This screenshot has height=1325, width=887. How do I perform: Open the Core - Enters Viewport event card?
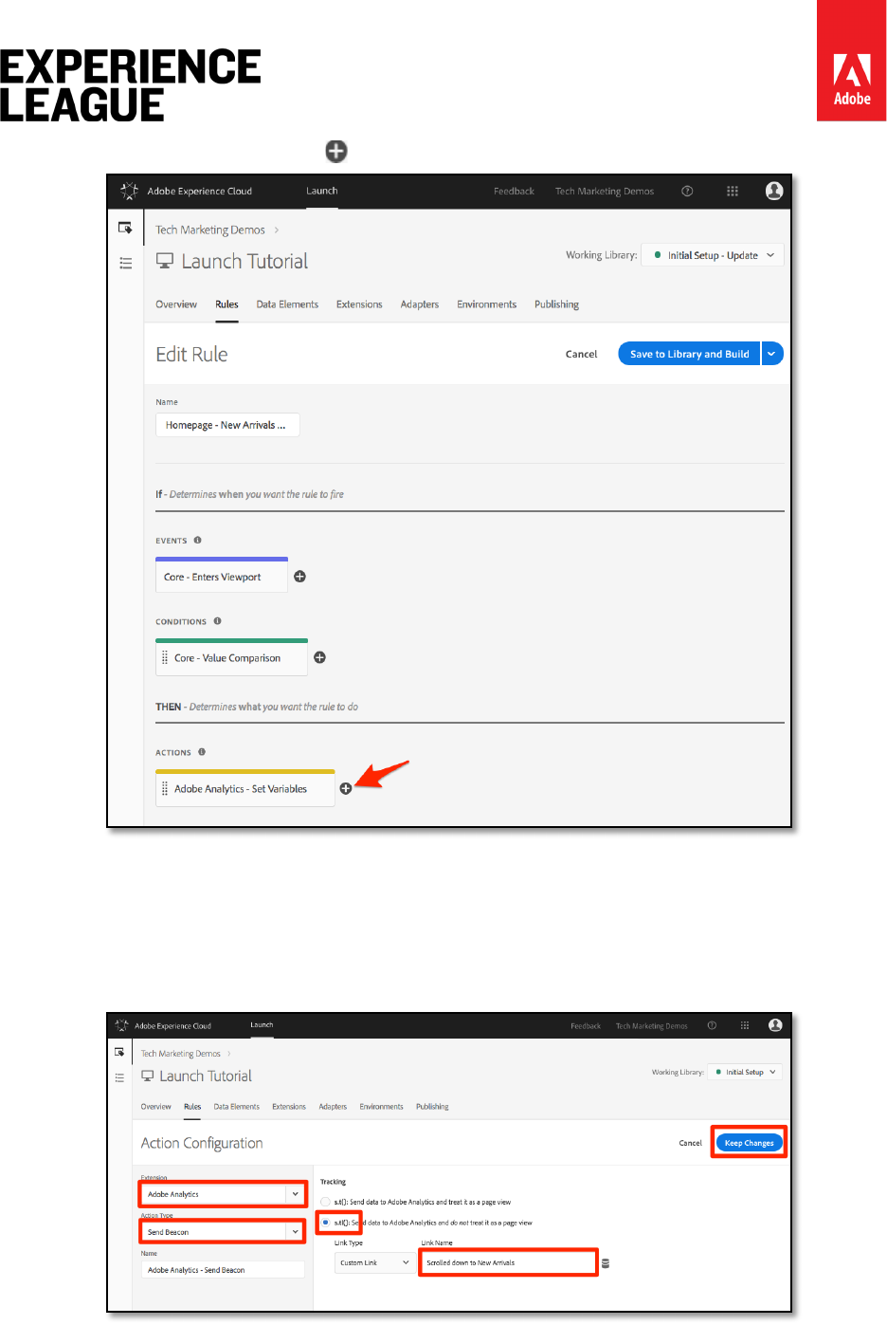pos(222,575)
